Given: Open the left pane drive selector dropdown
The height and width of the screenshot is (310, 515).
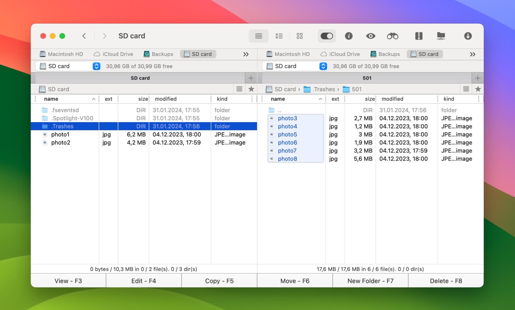Looking at the screenshot, I should coord(96,66).
